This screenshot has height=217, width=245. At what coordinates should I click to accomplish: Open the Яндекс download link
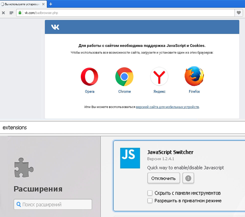point(159,92)
